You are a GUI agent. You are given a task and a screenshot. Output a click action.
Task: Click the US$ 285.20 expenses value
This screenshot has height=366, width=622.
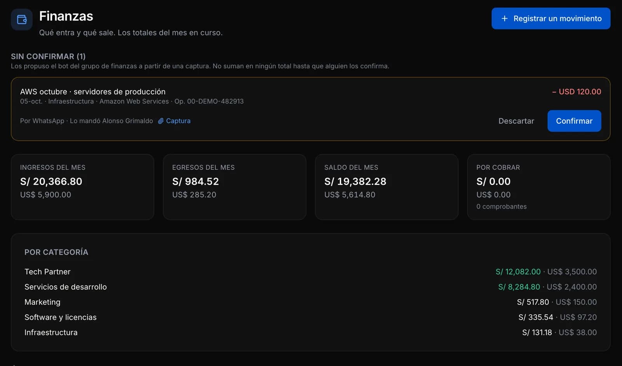pyautogui.click(x=194, y=194)
